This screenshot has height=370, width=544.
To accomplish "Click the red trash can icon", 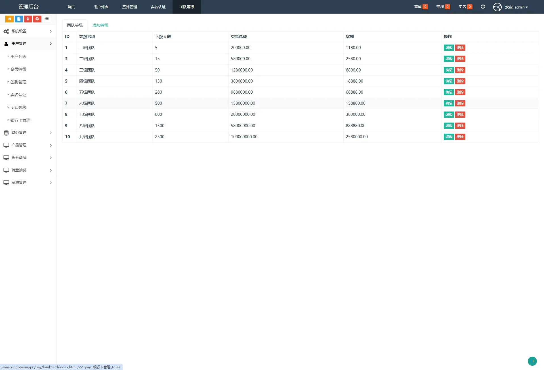I will coord(28,19).
